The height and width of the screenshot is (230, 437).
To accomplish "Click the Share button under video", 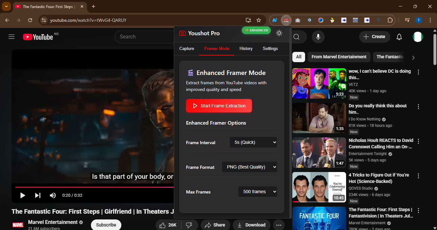I will coord(215,225).
